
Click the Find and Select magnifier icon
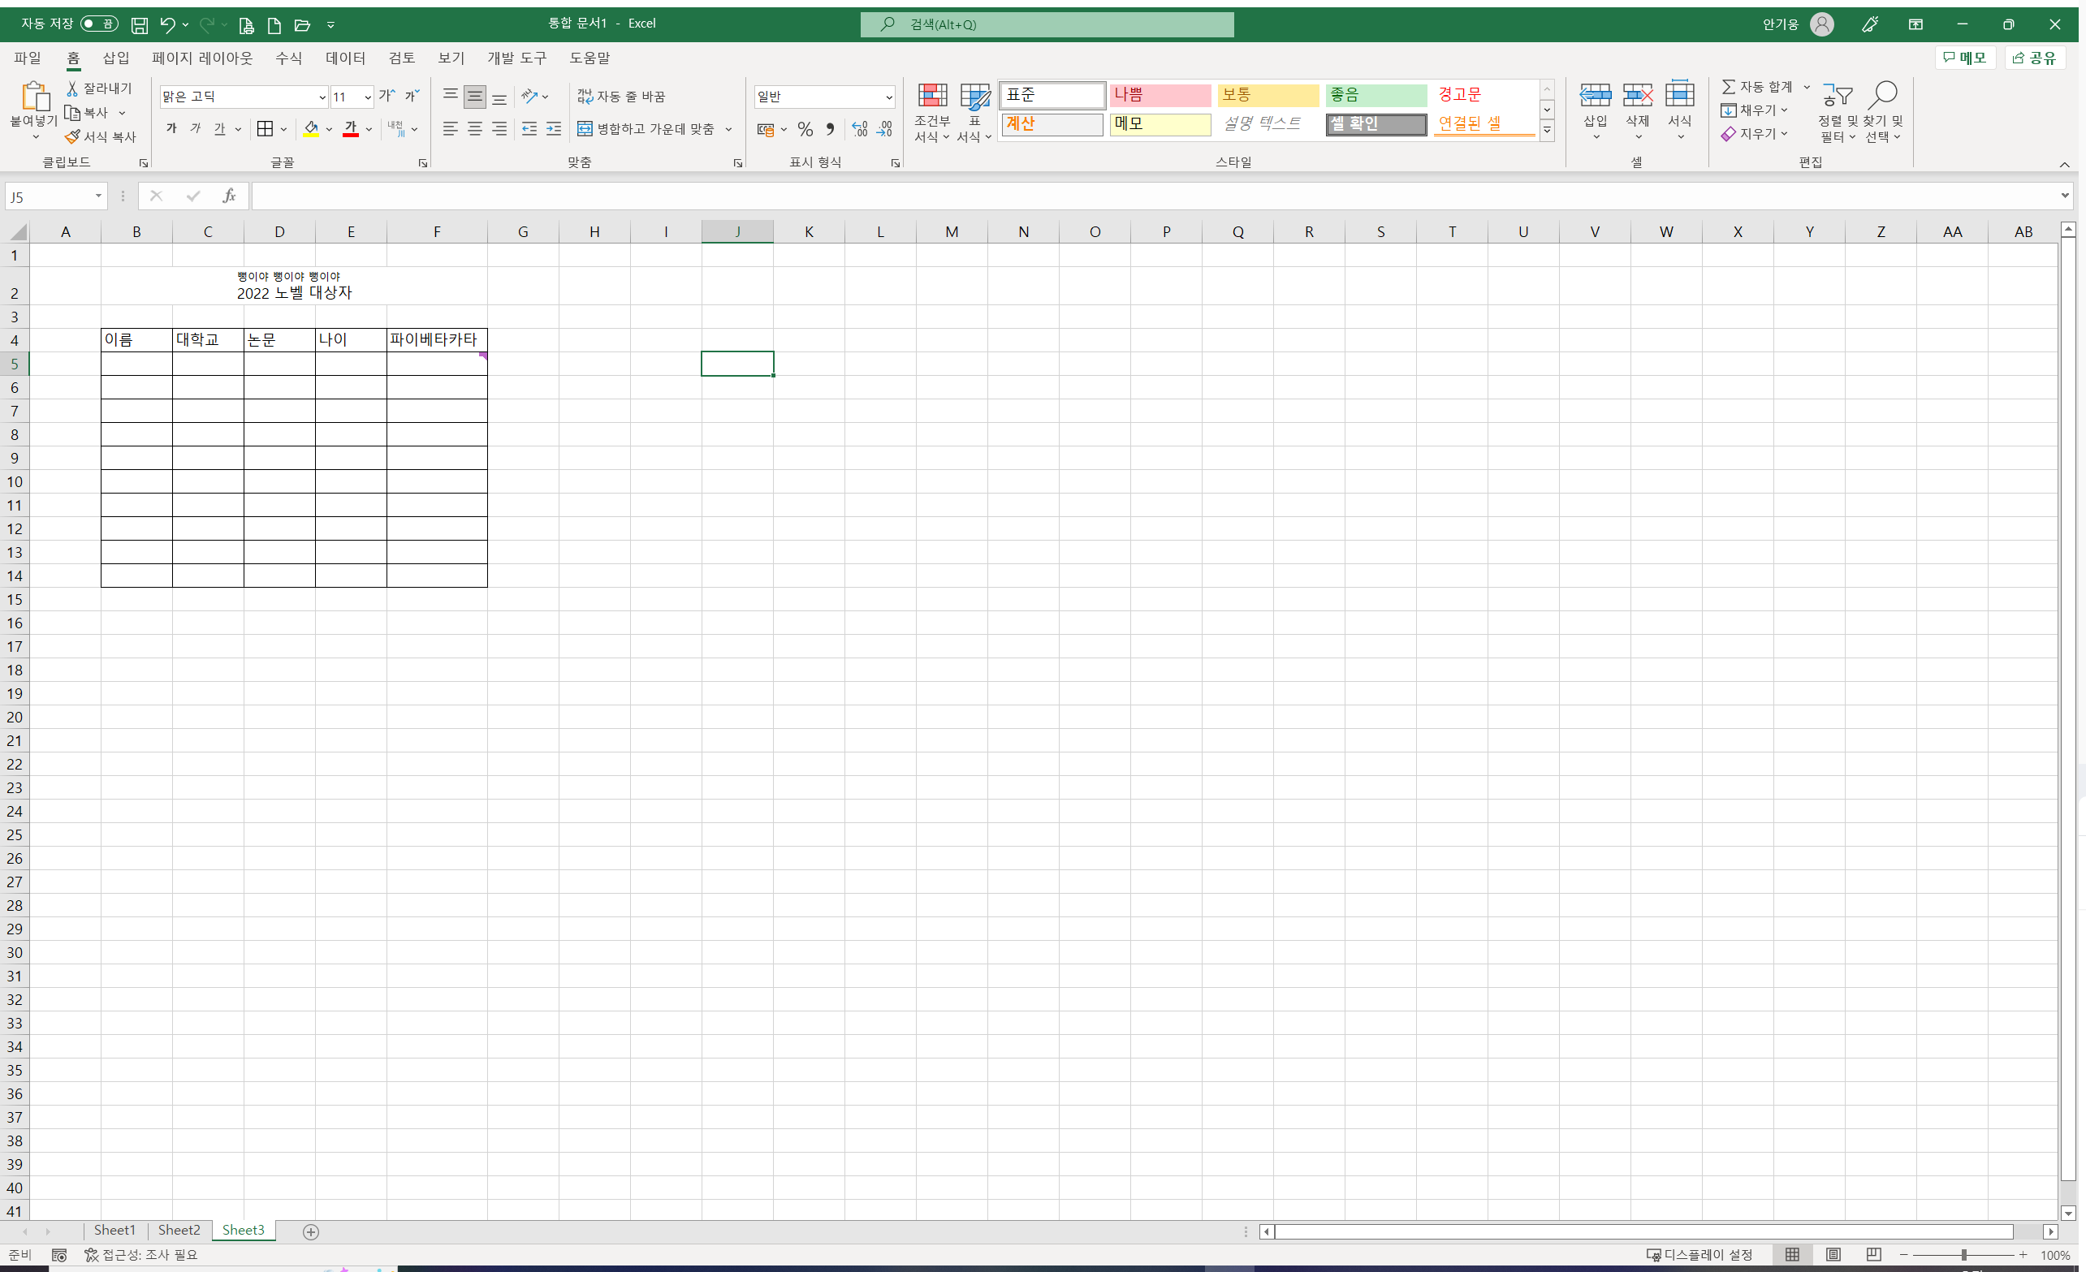pos(1883,95)
